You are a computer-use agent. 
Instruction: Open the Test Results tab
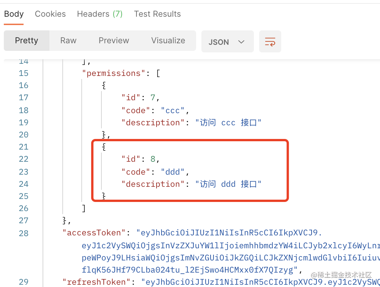tap(157, 14)
